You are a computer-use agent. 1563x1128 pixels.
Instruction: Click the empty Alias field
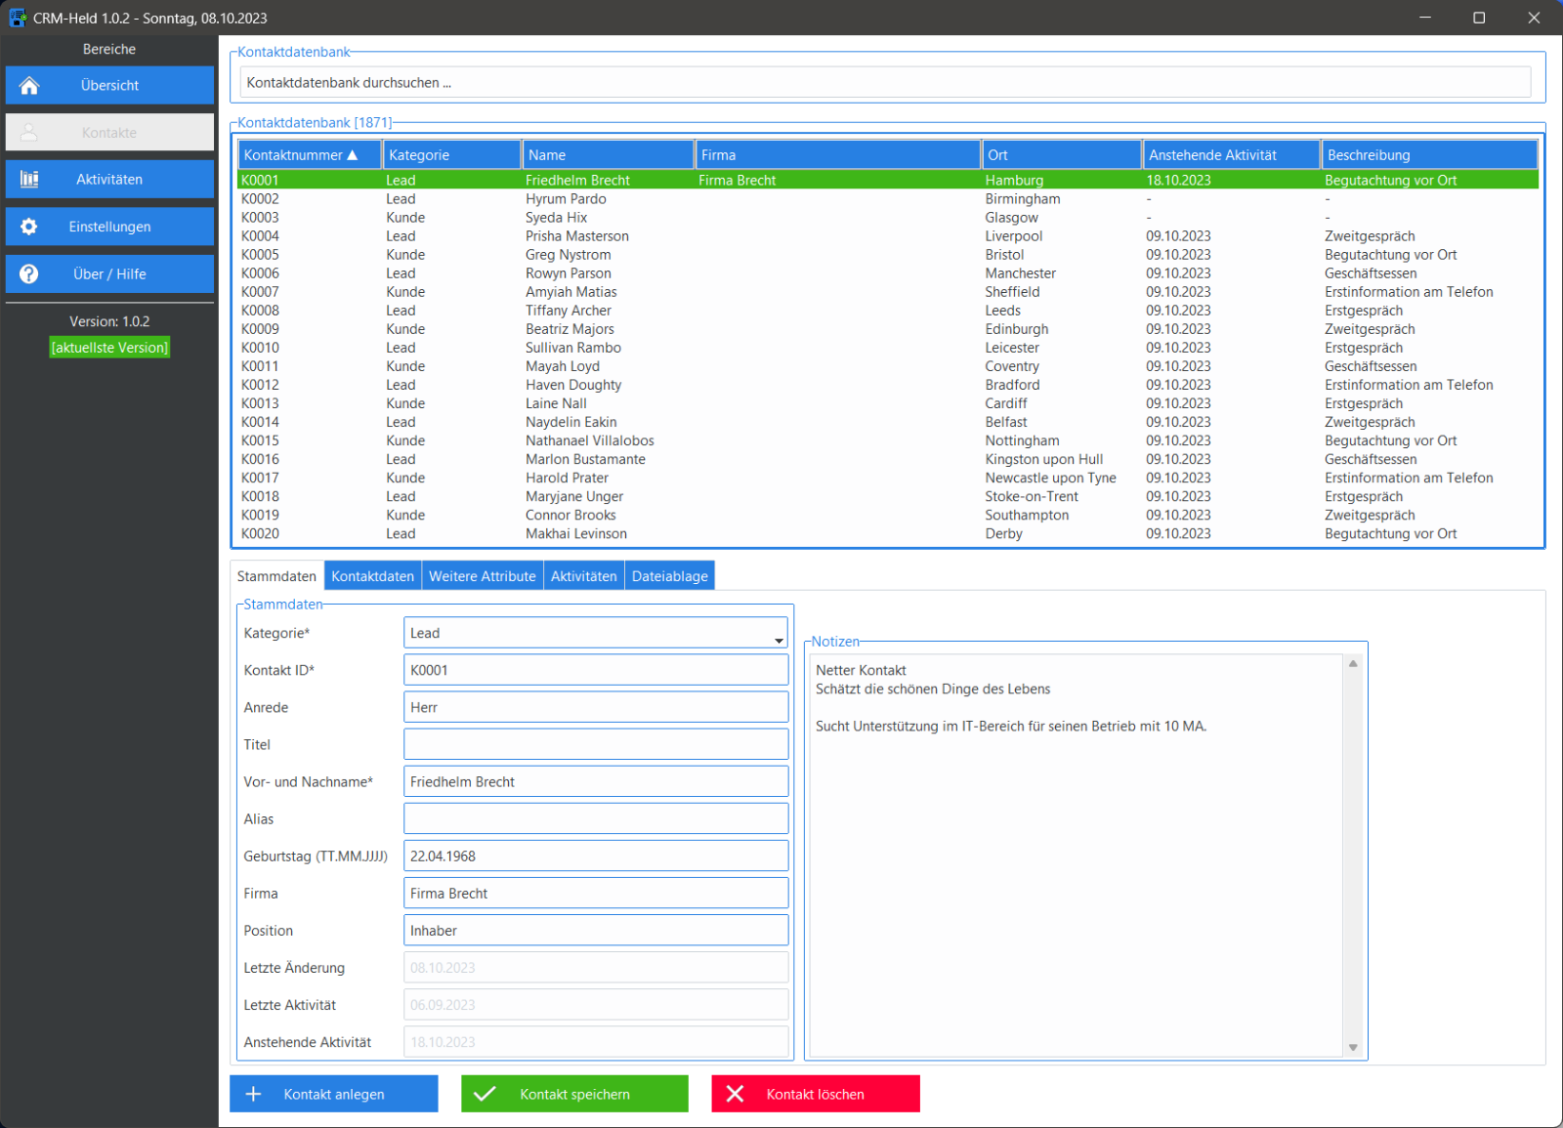point(596,818)
